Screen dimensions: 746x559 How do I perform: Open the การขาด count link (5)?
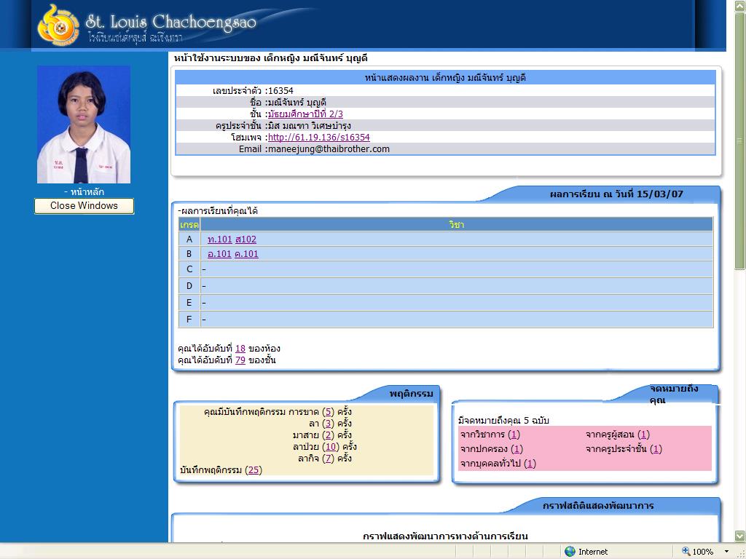coord(329,412)
